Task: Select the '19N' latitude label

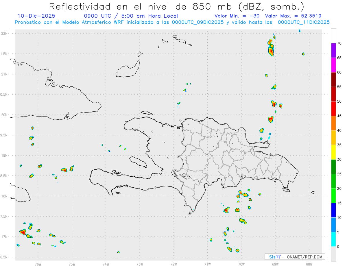Action: click(x=4, y=156)
